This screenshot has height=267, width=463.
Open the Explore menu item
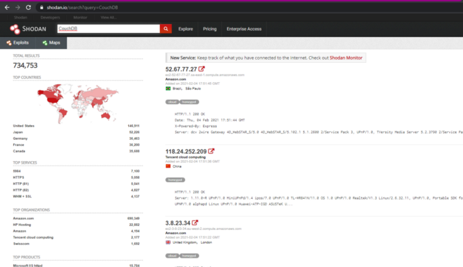tap(185, 29)
